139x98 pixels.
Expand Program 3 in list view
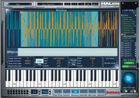[122, 43]
